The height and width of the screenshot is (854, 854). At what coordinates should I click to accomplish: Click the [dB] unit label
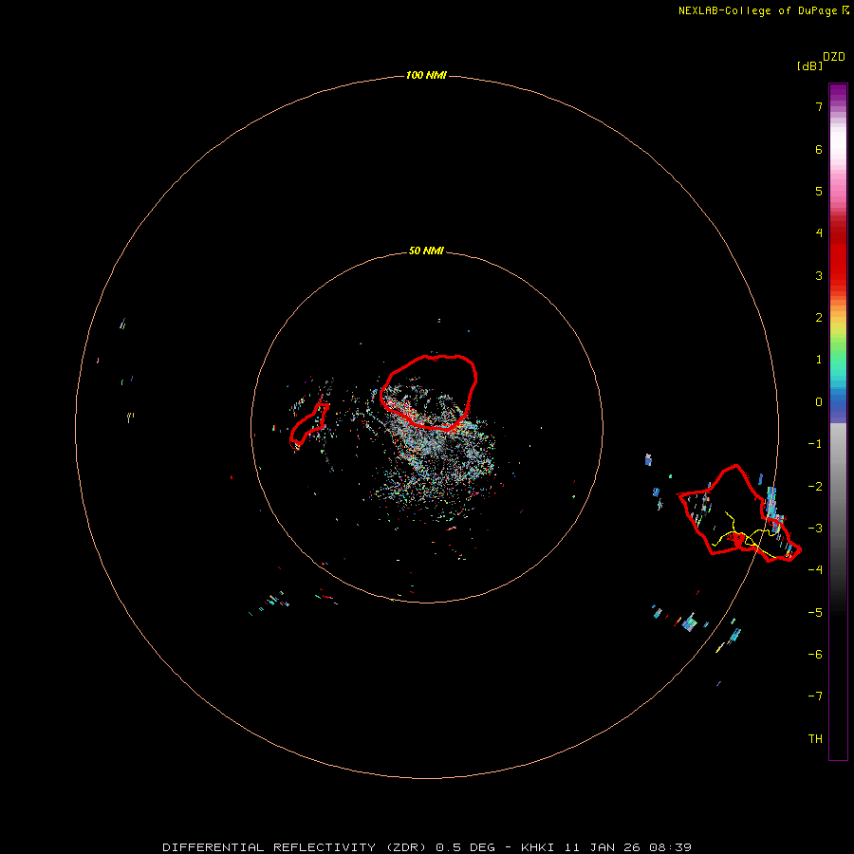click(809, 66)
